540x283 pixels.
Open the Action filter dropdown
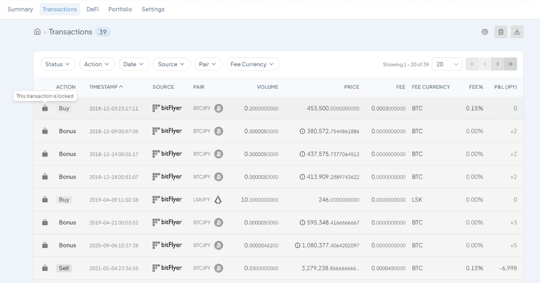[97, 64]
